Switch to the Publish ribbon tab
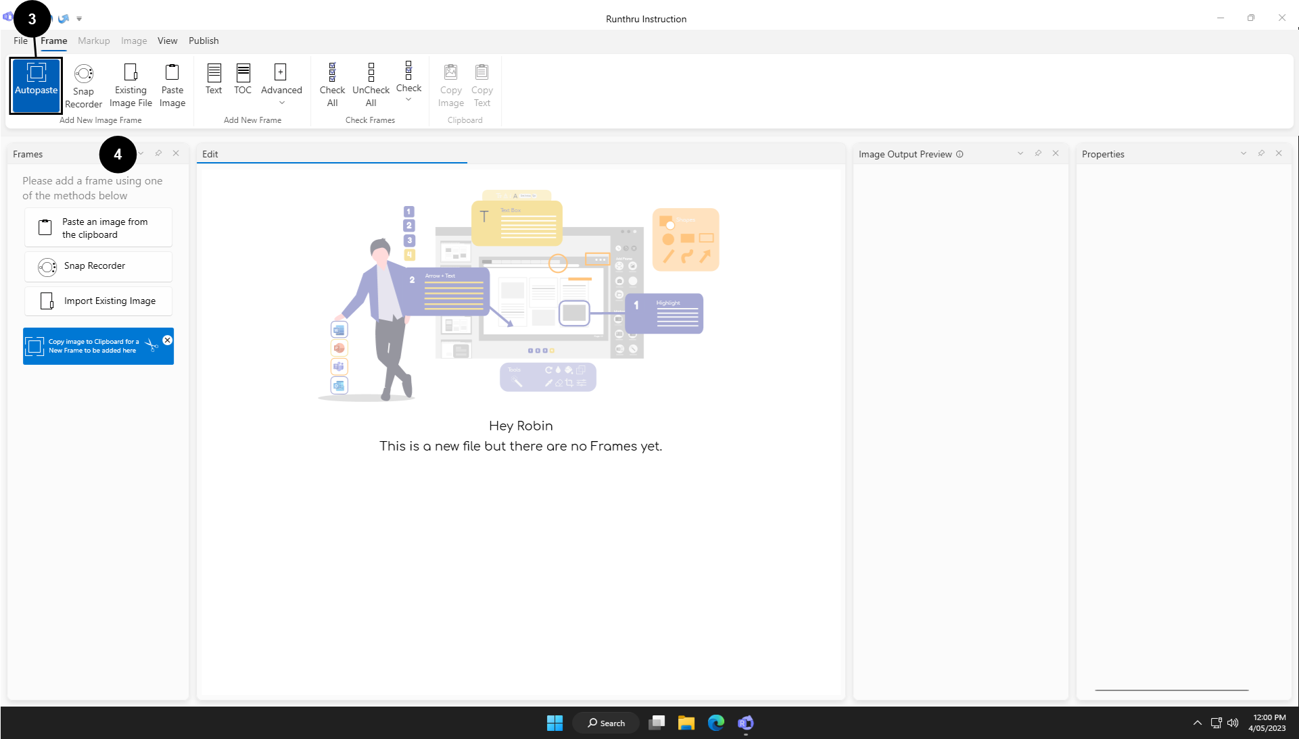 204,41
